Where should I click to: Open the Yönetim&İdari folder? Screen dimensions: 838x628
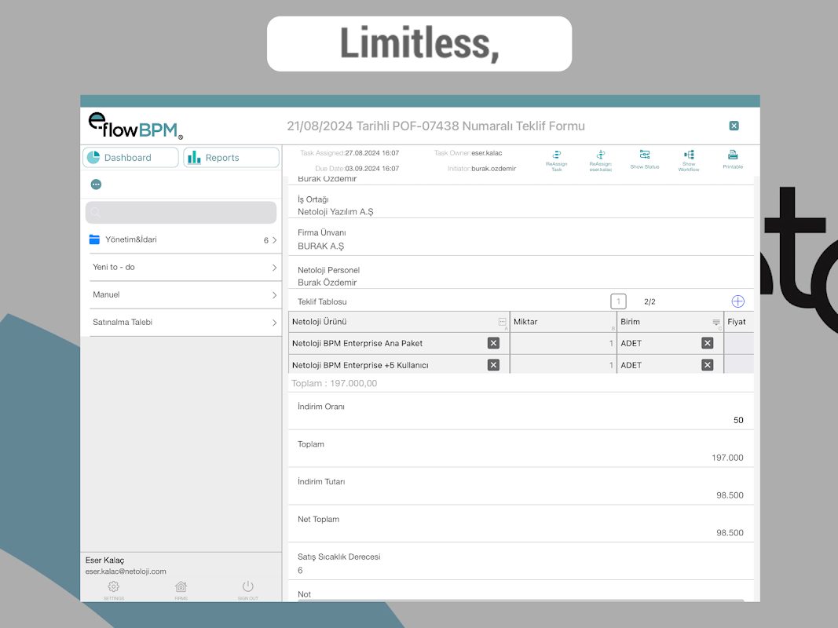183,239
